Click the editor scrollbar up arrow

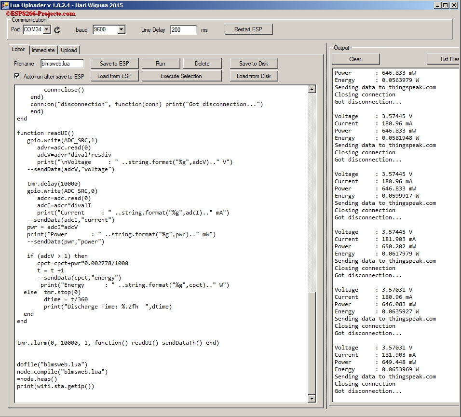pyautogui.click(x=312, y=89)
